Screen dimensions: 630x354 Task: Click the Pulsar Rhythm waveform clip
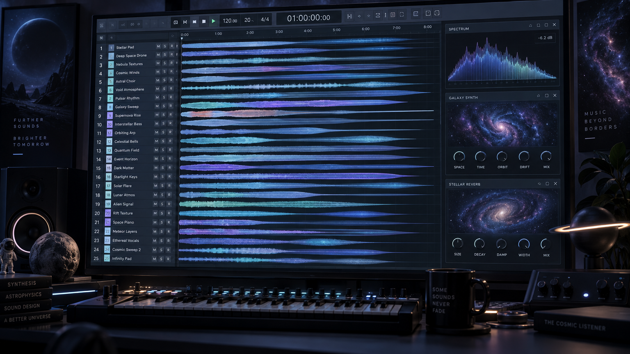(x=306, y=96)
